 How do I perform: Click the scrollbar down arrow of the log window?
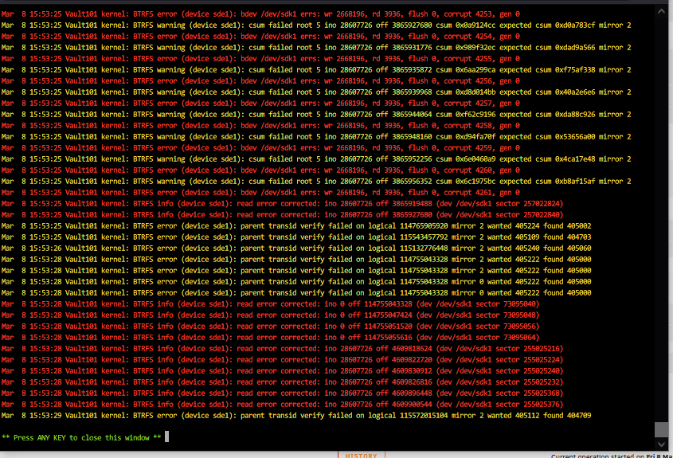661,444
